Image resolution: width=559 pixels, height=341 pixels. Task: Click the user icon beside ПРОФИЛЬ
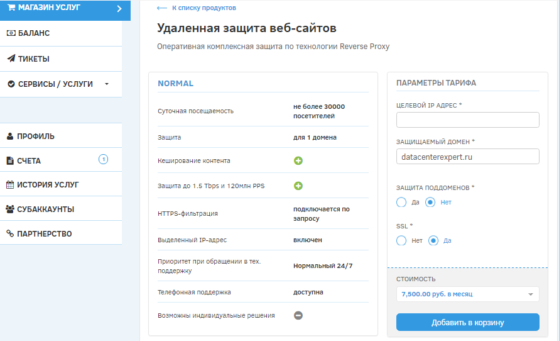click(10, 136)
